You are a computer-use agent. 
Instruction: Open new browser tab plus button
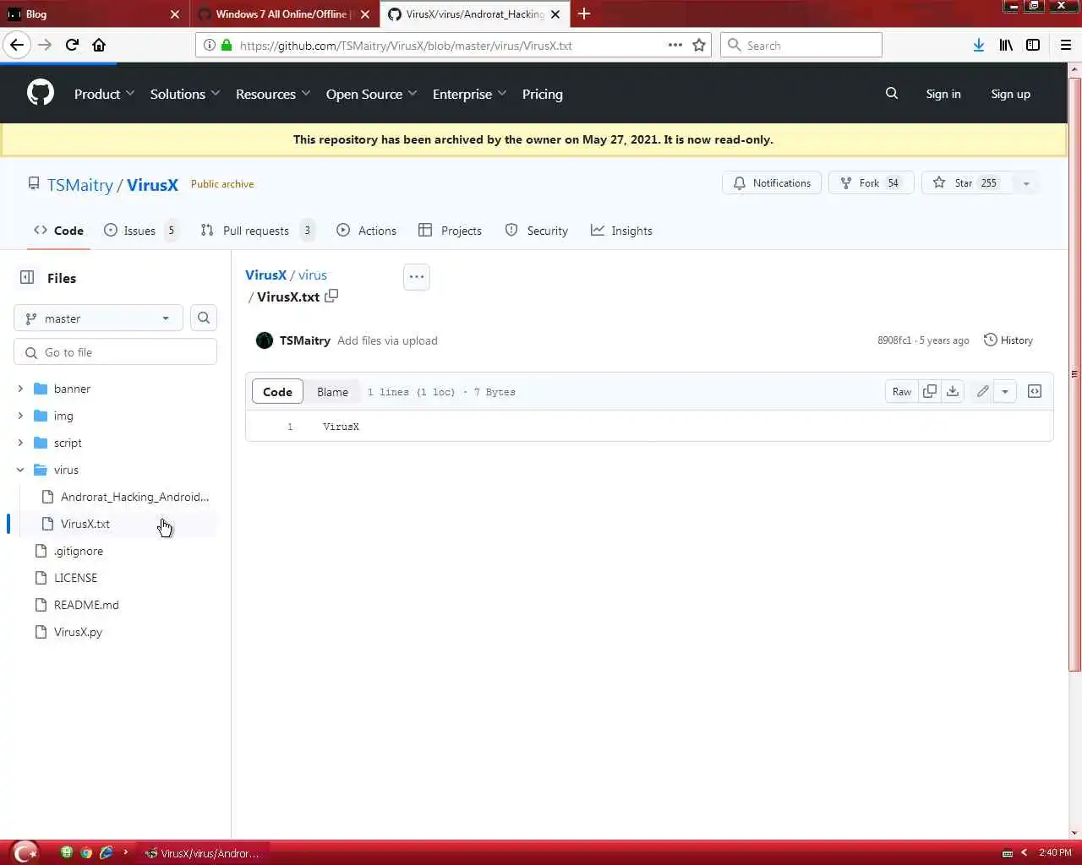[x=584, y=14]
